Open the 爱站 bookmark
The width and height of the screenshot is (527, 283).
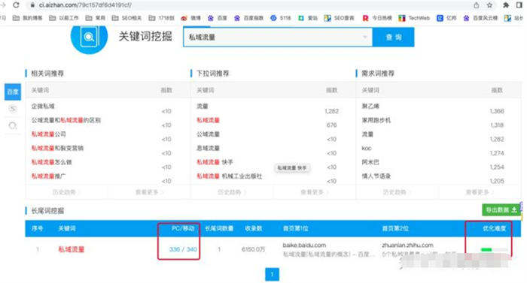(x=308, y=18)
